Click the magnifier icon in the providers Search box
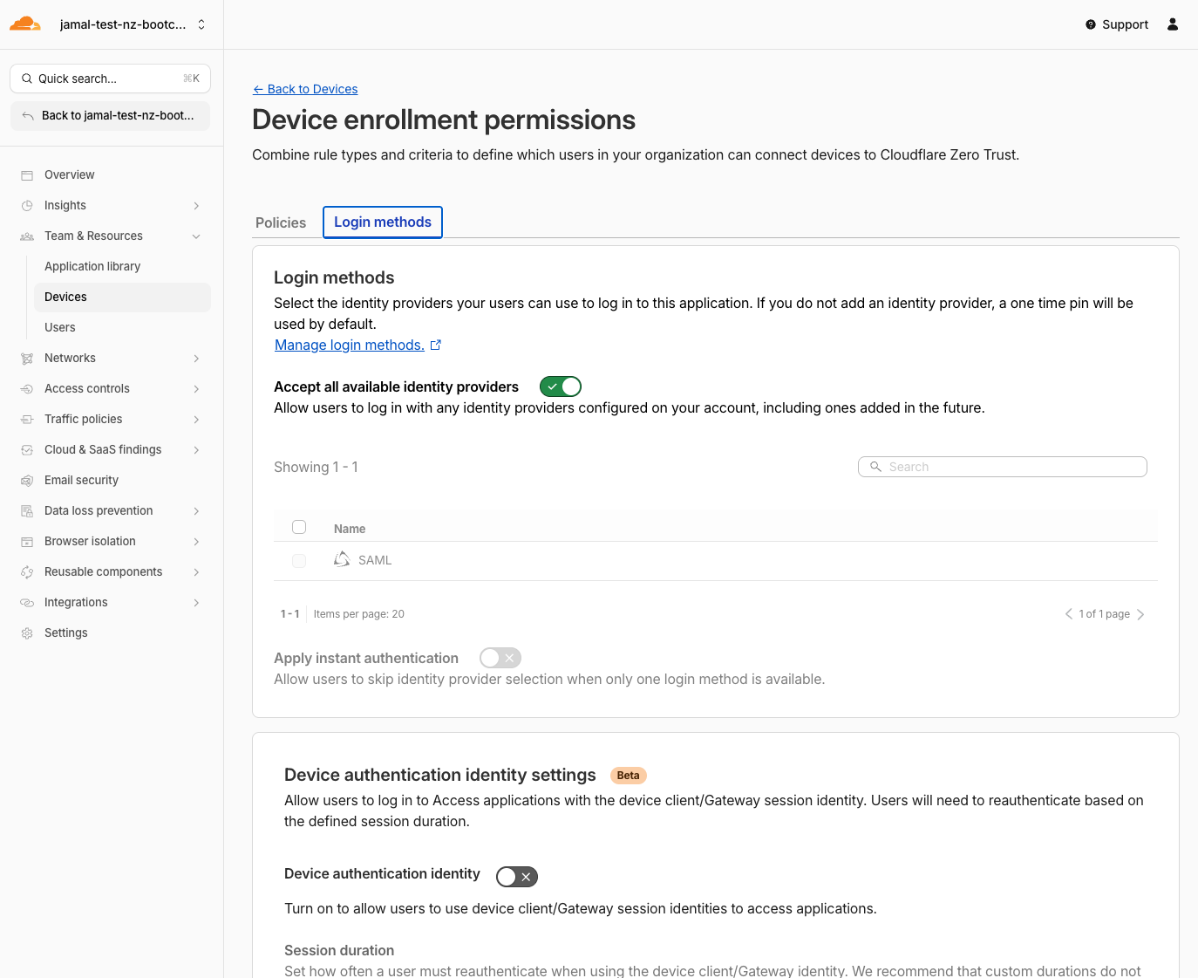This screenshot has height=978, width=1198. (875, 467)
